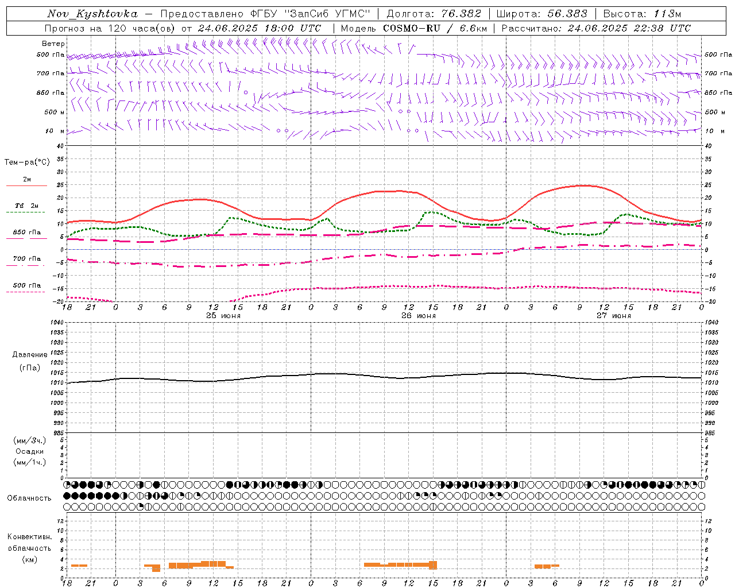This screenshot has height=588, width=735.
Task: Click the Ветер wind panel label
Action: point(53,44)
